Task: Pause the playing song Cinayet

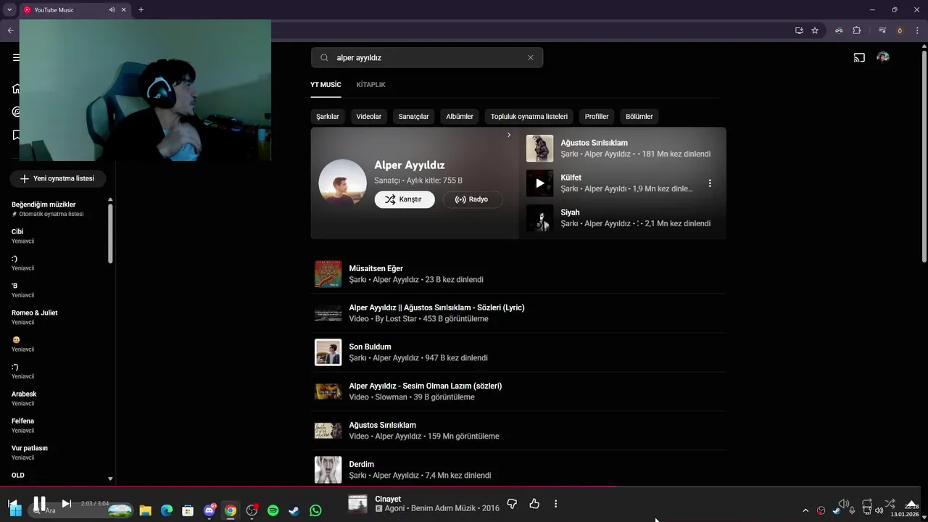Action: (39, 503)
